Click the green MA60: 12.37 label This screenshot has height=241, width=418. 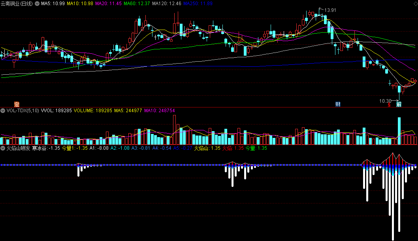click(x=137, y=4)
